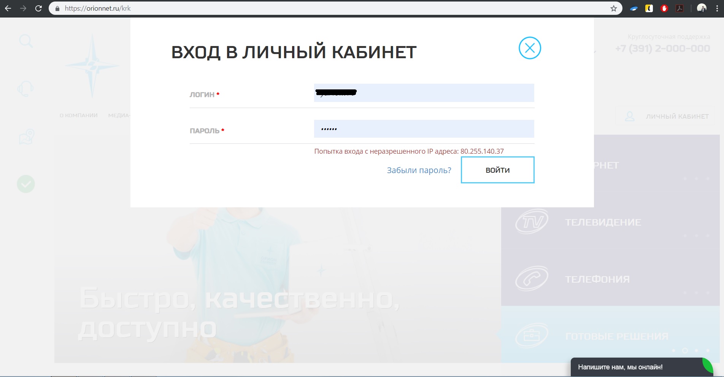Click the Пароль password field
The height and width of the screenshot is (377, 724).
click(424, 129)
